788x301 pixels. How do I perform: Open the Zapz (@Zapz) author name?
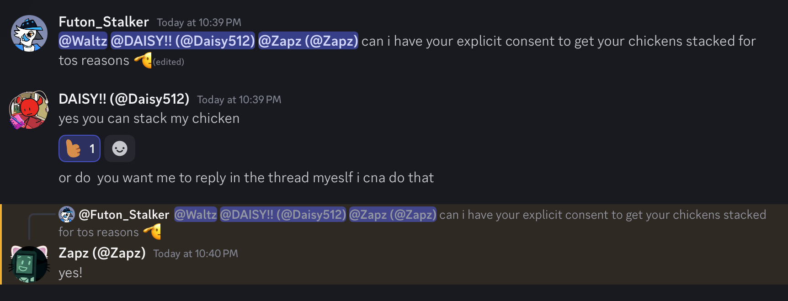102,253
